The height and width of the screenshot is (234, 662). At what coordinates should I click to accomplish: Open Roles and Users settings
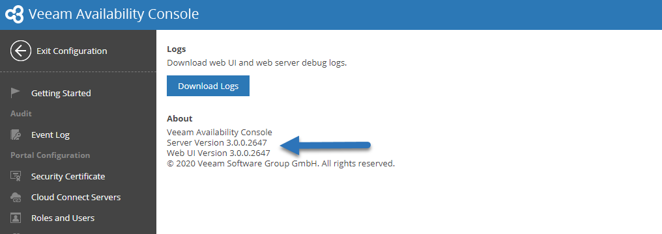(63, 218)
